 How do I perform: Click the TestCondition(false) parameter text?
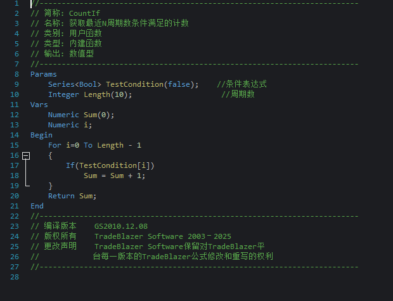(151, 84)
